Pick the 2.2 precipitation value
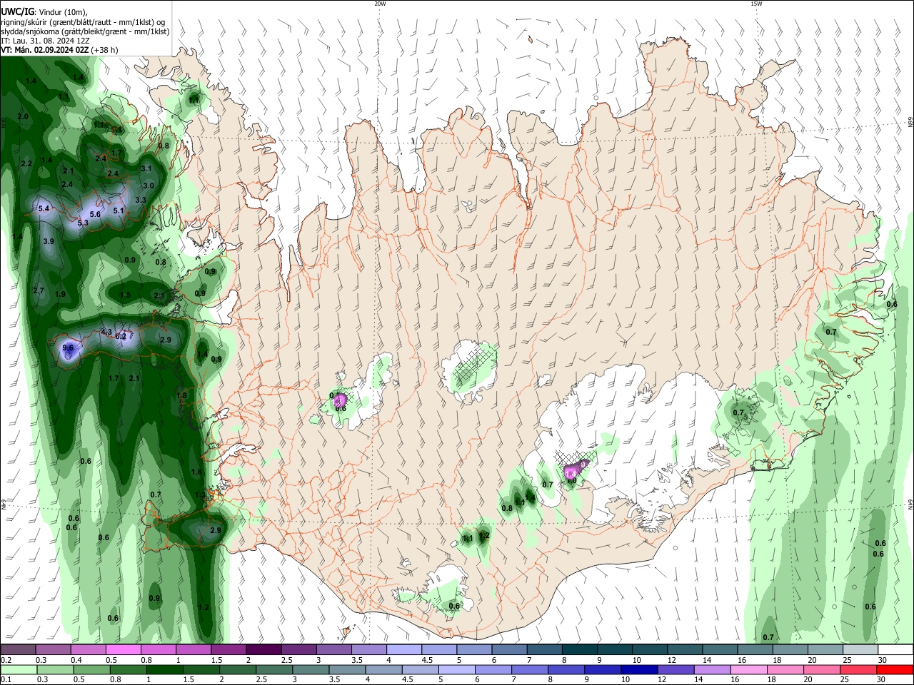 click(27, 163)
